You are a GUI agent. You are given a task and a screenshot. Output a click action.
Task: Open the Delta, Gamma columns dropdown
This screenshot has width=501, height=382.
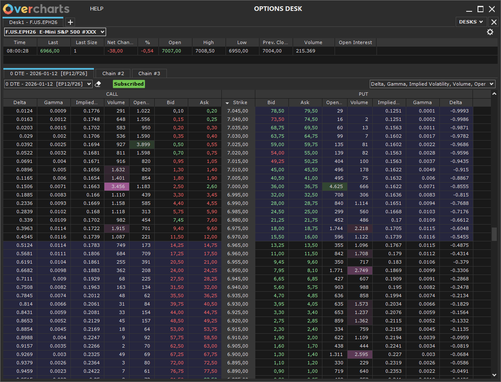[432, 84]
